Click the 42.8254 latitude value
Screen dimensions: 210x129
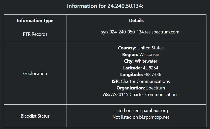(150, 68)
